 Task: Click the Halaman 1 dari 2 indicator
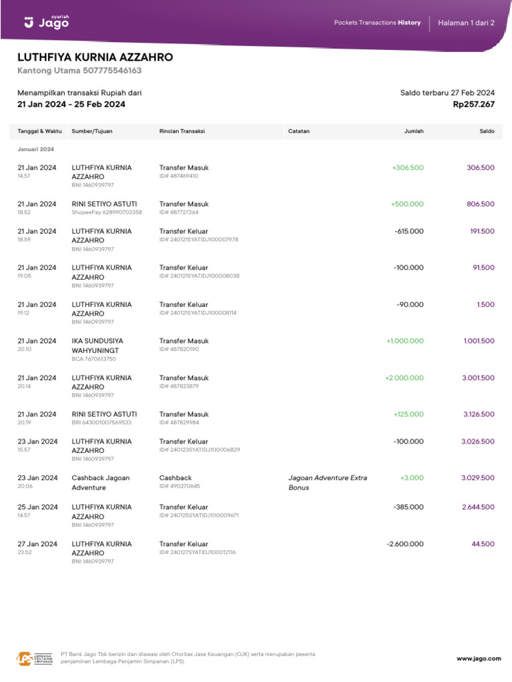click(x=466, y=23)
